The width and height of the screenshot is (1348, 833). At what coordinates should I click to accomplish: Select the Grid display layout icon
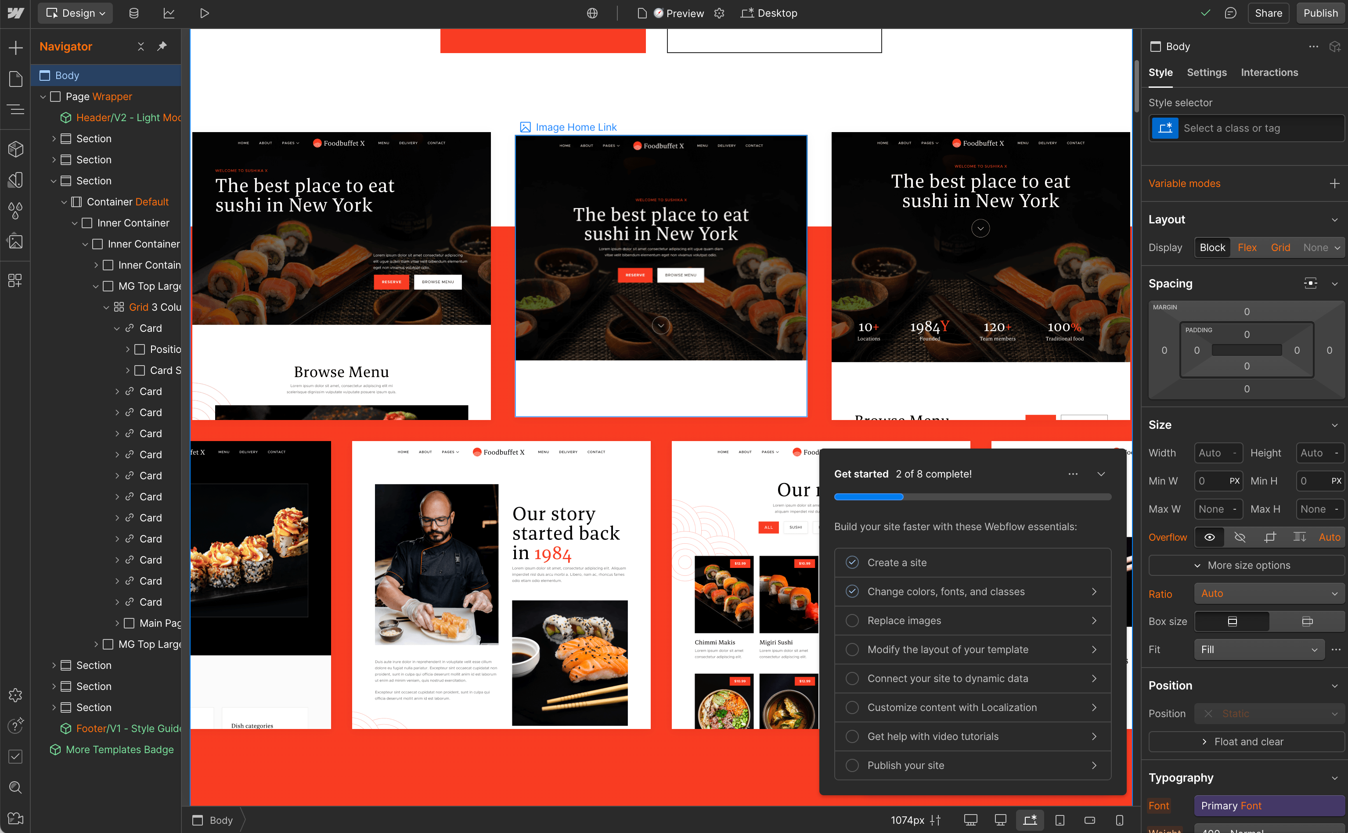[x=1279, y=247]
